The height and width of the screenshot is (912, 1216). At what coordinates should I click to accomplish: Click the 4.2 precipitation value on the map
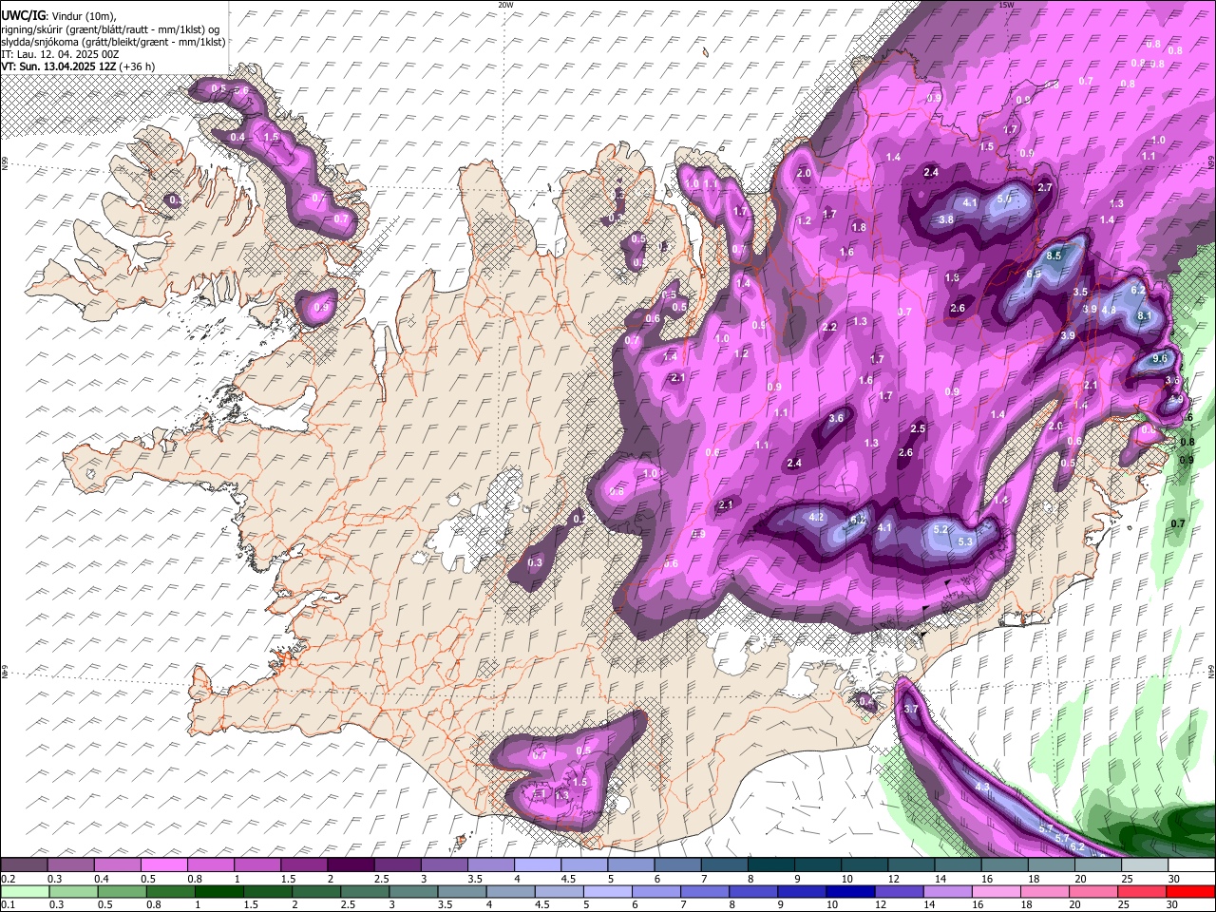click(816, 517)
